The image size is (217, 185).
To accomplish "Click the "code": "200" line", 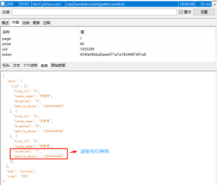I will [x=18, y=176].
